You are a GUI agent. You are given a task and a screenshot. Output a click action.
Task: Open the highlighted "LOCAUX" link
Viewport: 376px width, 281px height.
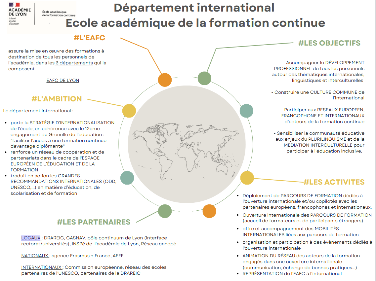coord(31,238)
